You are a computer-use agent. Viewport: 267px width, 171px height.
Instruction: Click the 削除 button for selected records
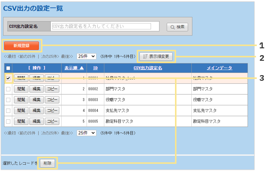[47, 163]
